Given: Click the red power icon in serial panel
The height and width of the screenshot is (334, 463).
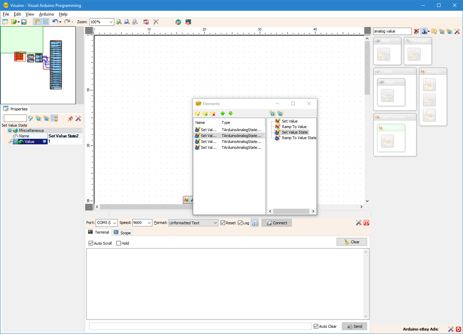Looking at the screenshot, I should 366,223.
